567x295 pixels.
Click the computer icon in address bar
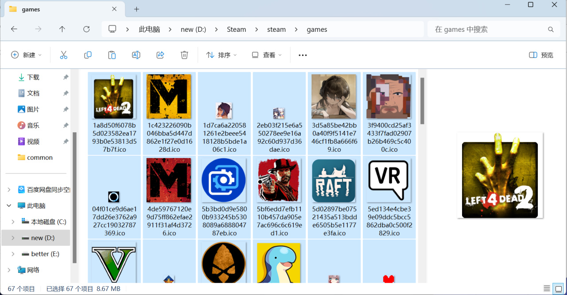coord(112,29)
